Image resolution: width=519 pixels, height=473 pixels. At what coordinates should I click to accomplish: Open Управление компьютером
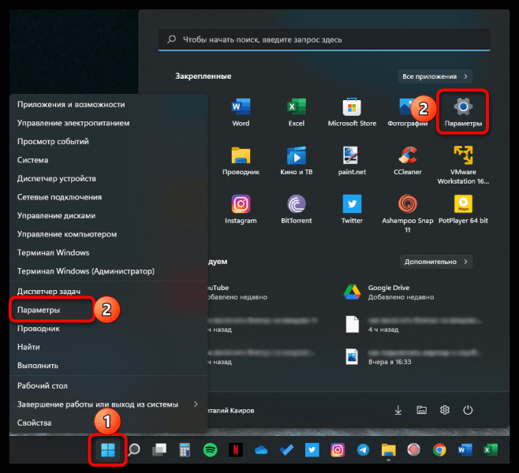tap(108, 234)
